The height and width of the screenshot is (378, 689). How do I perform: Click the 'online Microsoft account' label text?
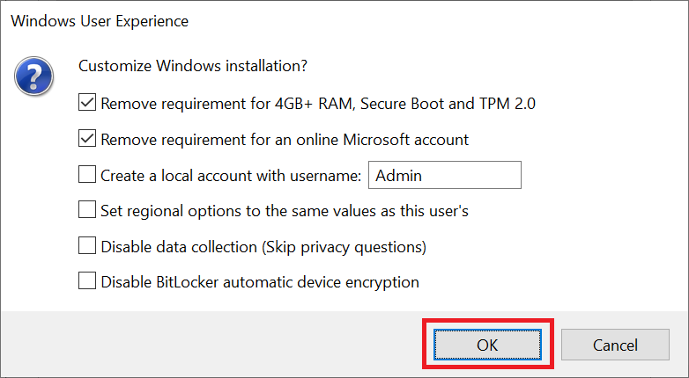click(x=285, y=139)
